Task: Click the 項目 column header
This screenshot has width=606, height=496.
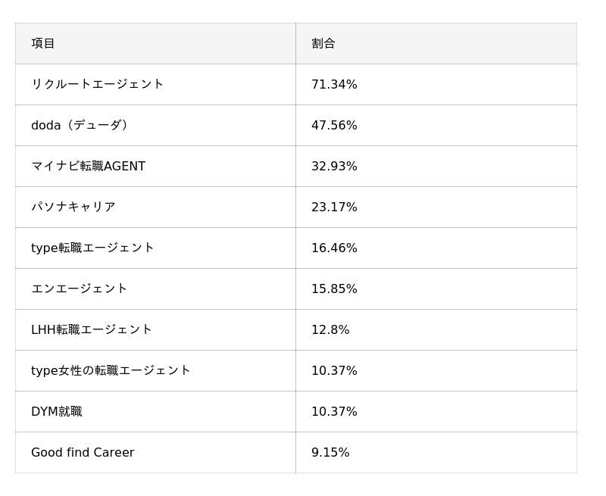Action: tap(43, 43)
